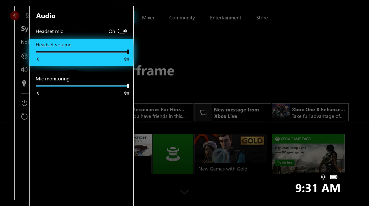Go to the Store tab
The width and height of the screenshot is (369, 206).
pyautogui.click(x=262, y=18)
